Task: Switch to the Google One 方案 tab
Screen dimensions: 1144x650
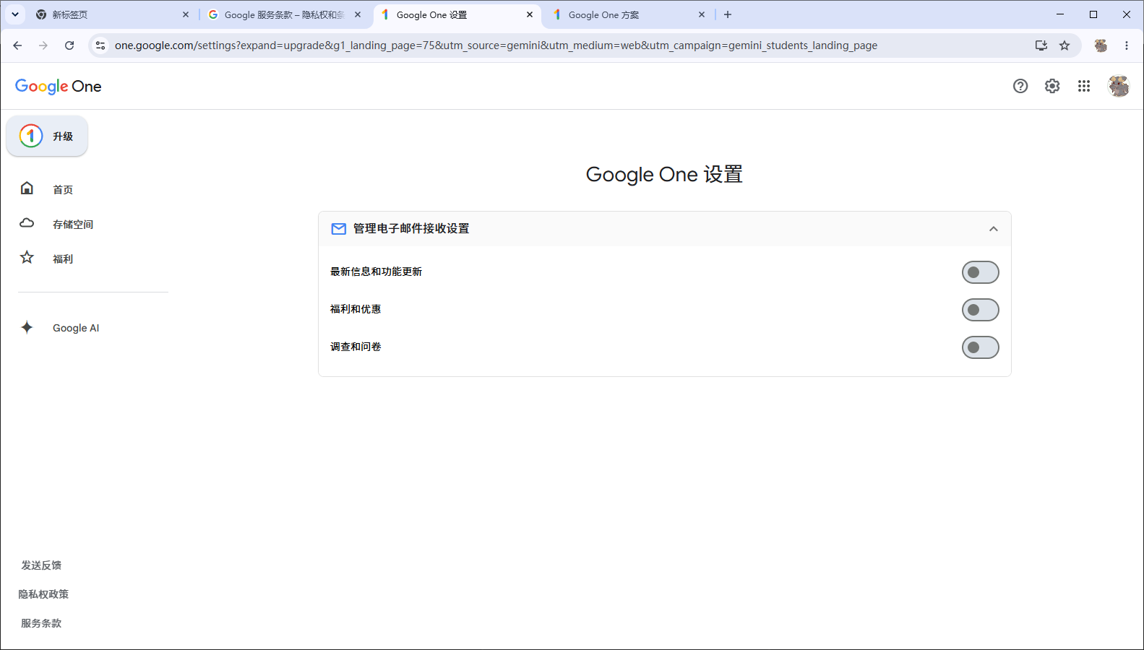Action: click(629, 14)
